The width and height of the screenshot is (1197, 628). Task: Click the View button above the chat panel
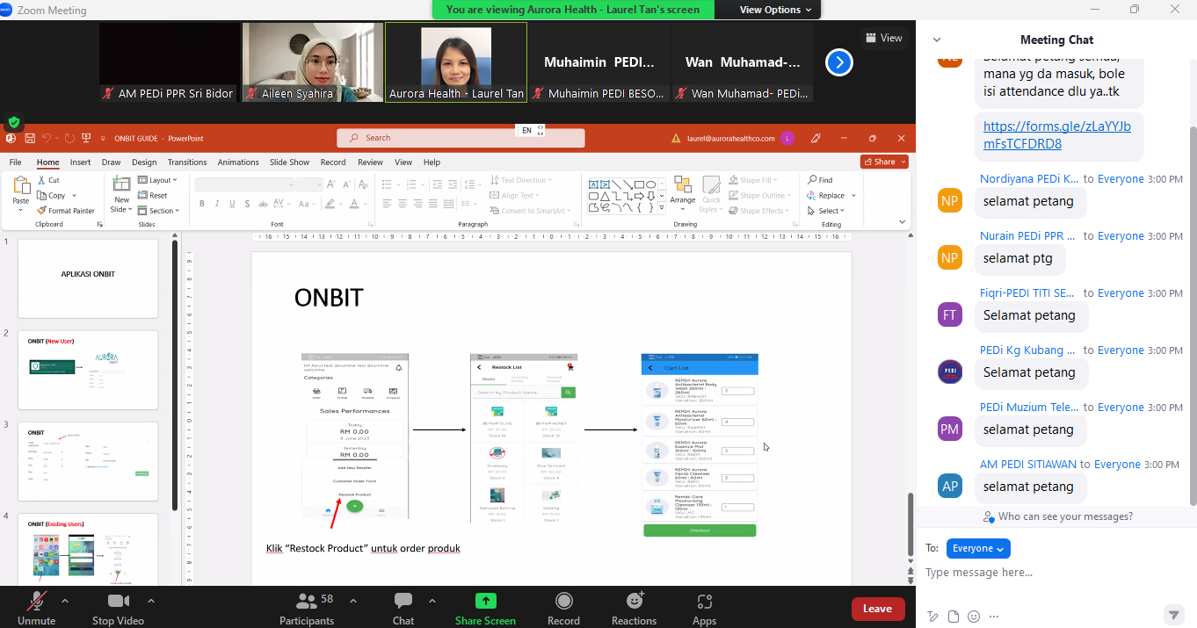point(884,38)
